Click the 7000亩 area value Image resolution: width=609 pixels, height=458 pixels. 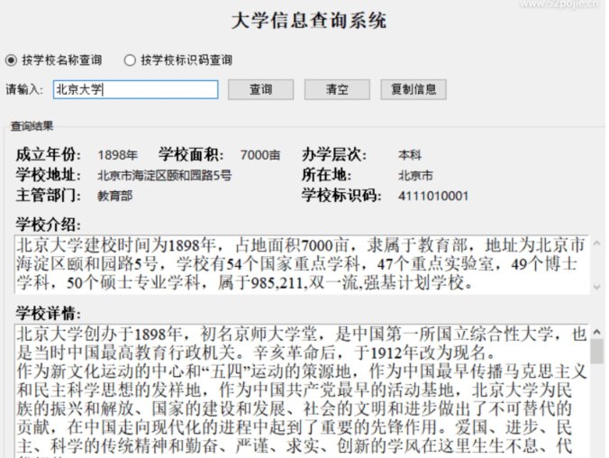[260, 155]
